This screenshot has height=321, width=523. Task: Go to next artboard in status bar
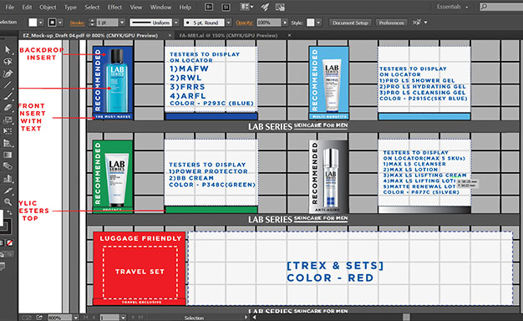click(133, 318)
